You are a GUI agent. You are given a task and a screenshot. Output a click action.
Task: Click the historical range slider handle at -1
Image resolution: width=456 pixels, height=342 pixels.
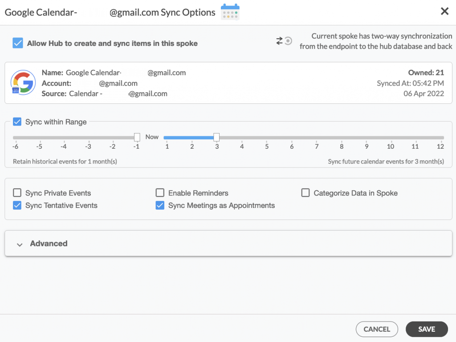click(137, 137)
